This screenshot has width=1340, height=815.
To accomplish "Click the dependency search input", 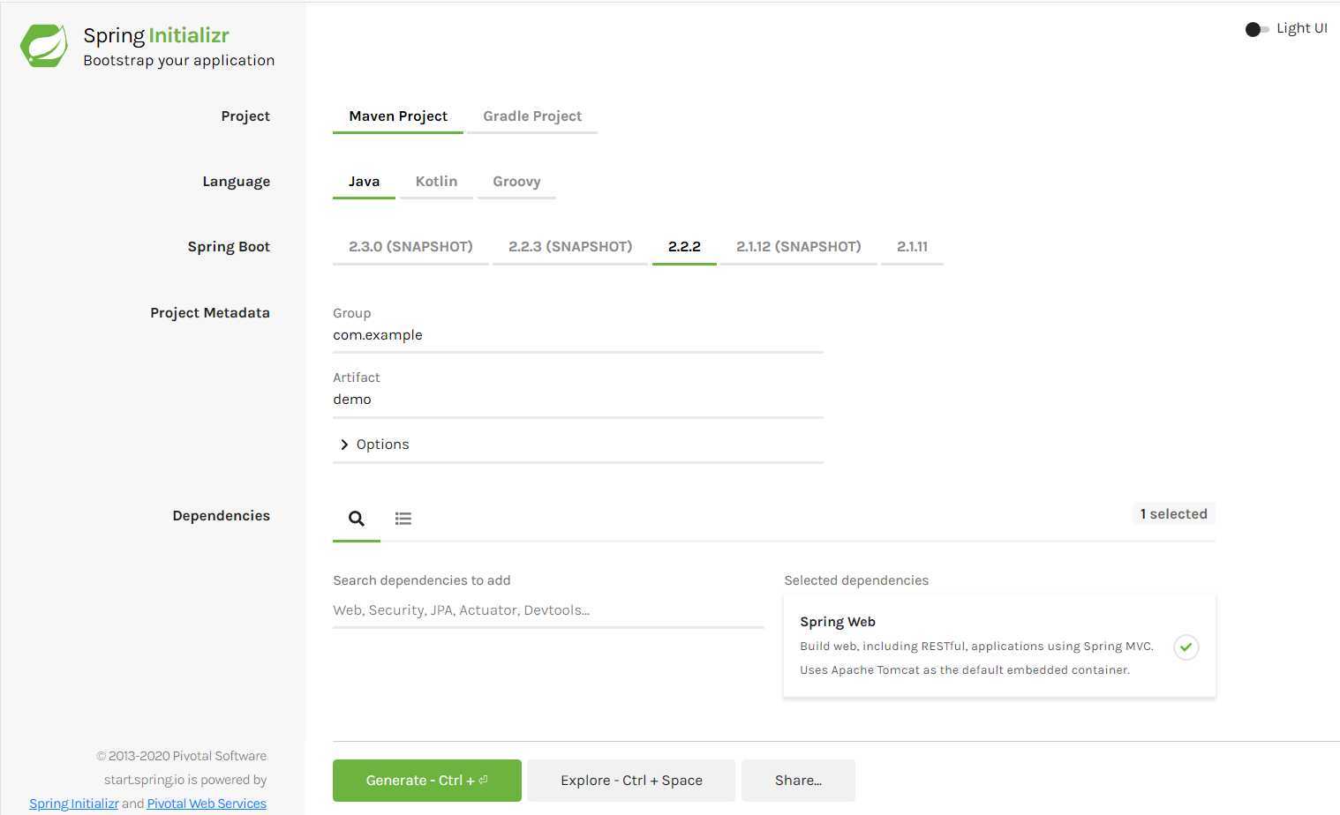I will [548, 610].
